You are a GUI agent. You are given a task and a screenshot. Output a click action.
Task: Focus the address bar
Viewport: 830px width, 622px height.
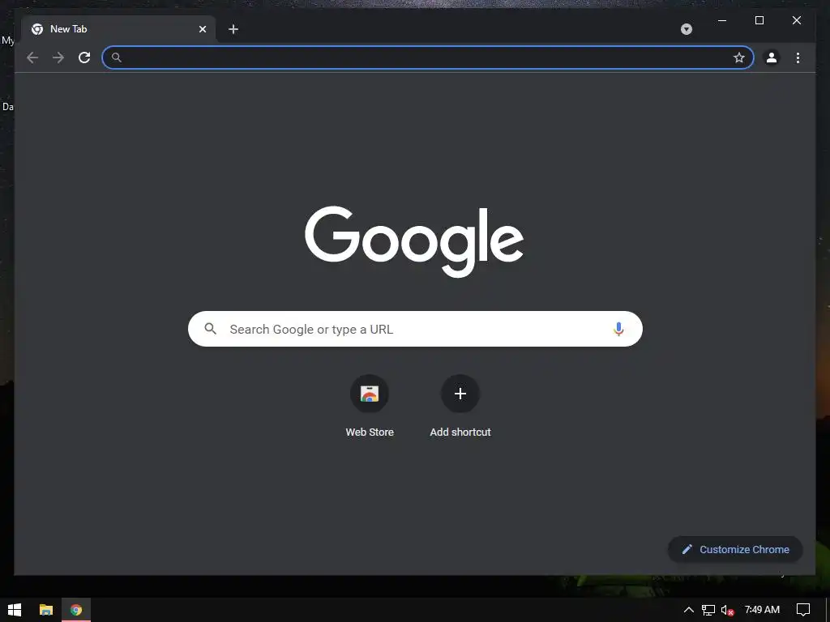click(x=428, y=58)
